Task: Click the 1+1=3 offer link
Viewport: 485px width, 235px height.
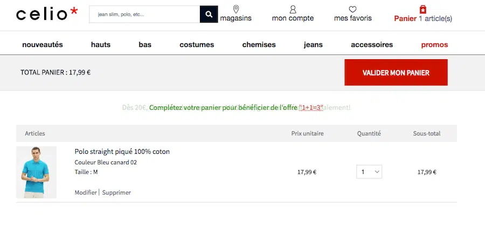Action: (x=311, y=108)
